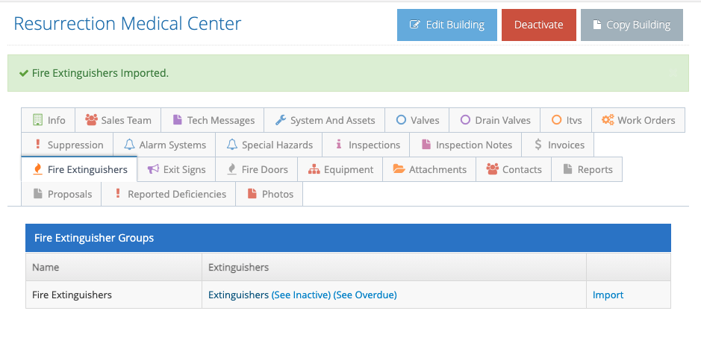
Task: Click the people icon on Sales Team tab
Action: coord(91,119)
